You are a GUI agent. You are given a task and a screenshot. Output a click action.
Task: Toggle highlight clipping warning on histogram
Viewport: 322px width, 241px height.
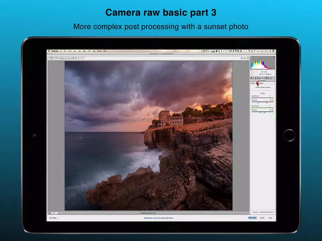coord(274,57)
